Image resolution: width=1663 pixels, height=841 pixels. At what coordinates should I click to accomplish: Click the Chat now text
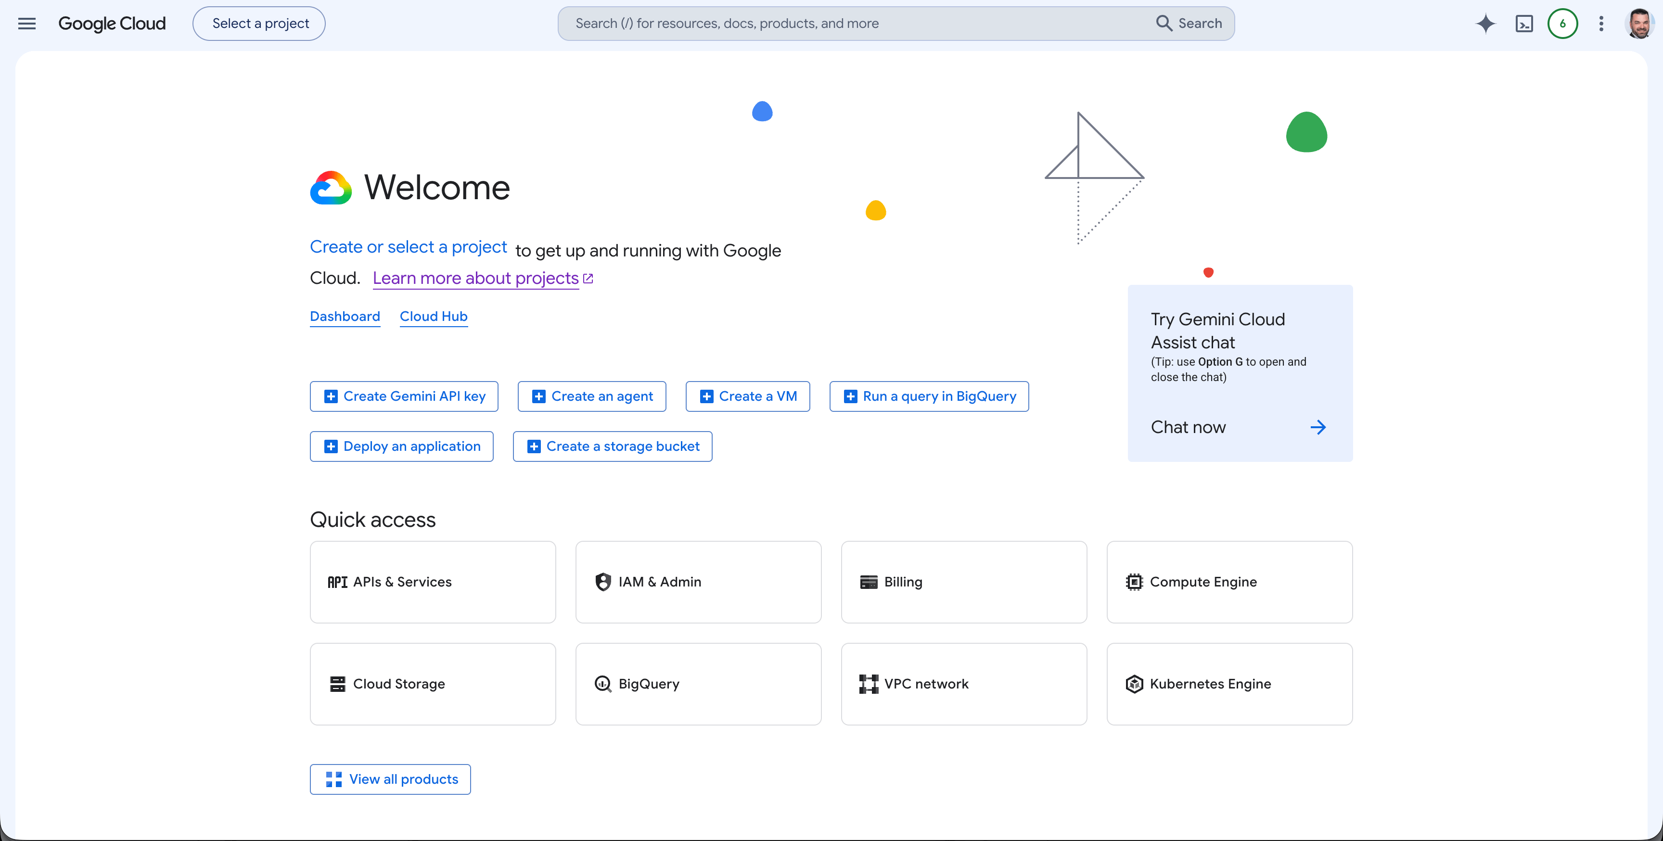pyautogui.click(x=1188, y=427)
